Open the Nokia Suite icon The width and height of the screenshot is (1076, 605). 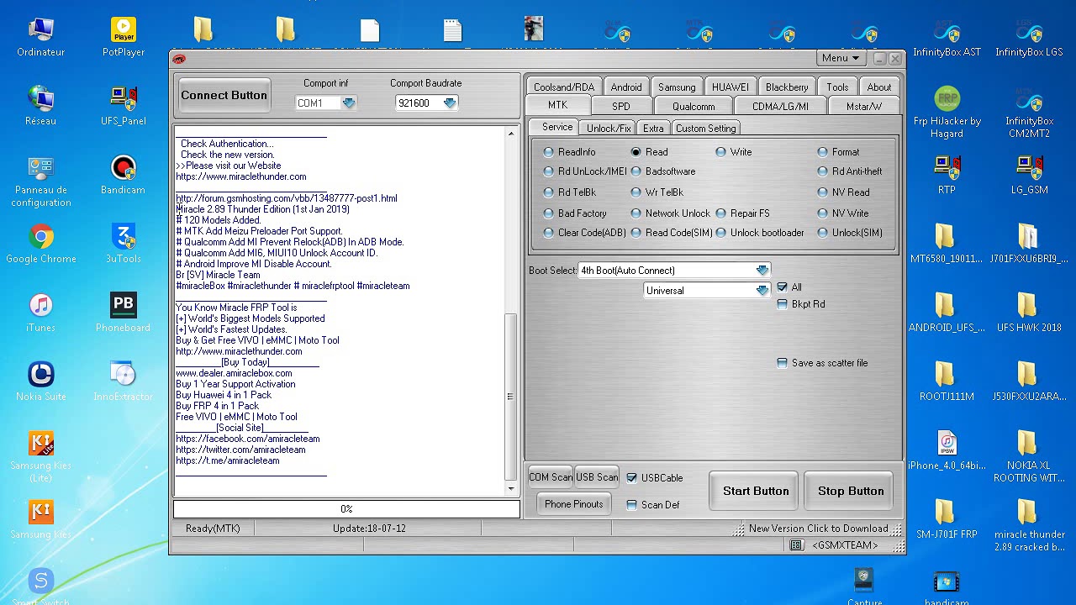pos(40,382)
